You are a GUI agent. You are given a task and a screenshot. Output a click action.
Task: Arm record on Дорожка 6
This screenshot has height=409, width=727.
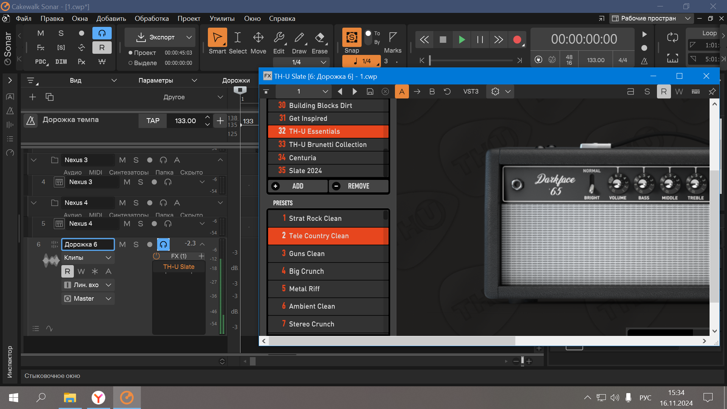(x=150, y=245)
